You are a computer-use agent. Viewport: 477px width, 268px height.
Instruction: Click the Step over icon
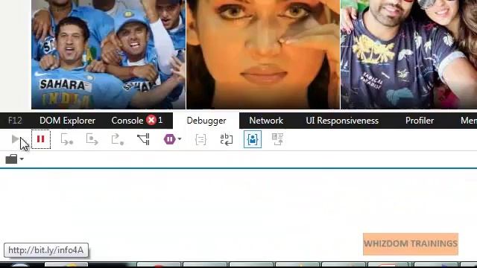pyautogui.click(x=92, y=139)
